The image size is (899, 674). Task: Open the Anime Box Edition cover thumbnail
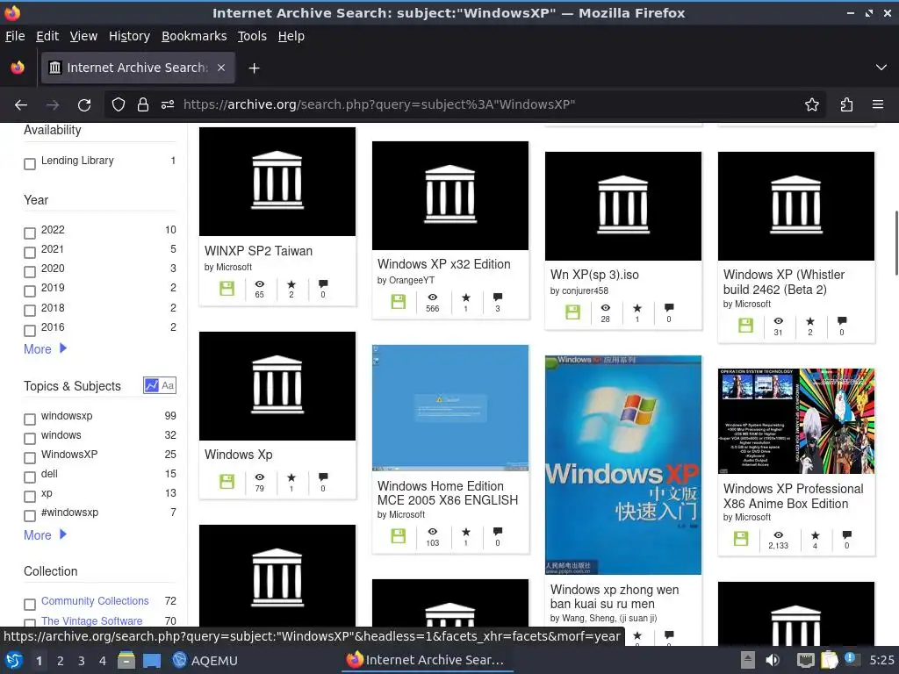796,421
